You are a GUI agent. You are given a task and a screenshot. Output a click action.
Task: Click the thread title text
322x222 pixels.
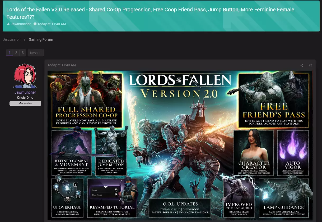click(150, 13)
